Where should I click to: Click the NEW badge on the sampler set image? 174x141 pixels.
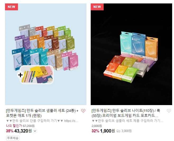coord(11,7)
